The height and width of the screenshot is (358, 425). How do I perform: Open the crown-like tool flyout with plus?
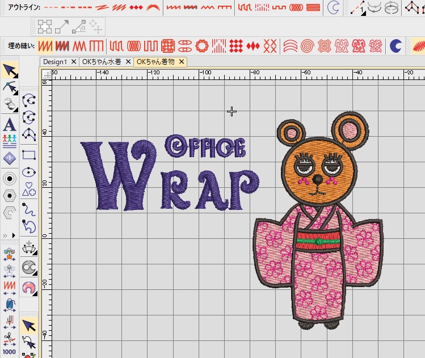[29, 247]
